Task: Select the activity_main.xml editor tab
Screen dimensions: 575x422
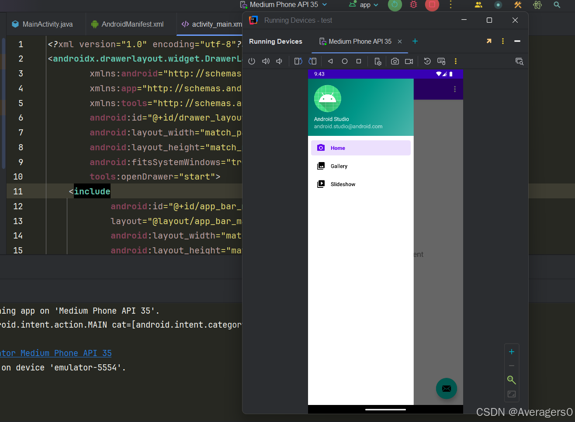Action: click(x=211, y=24)
